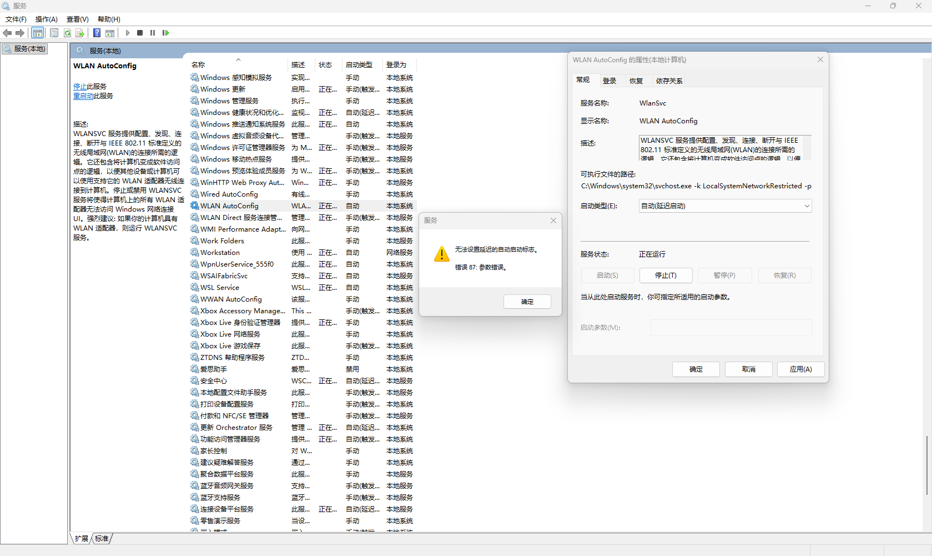The width and height of the screenshot is (932, 556).
Task: Toggle the show/hide console tree icon
Action: click(x=37, y=33)
